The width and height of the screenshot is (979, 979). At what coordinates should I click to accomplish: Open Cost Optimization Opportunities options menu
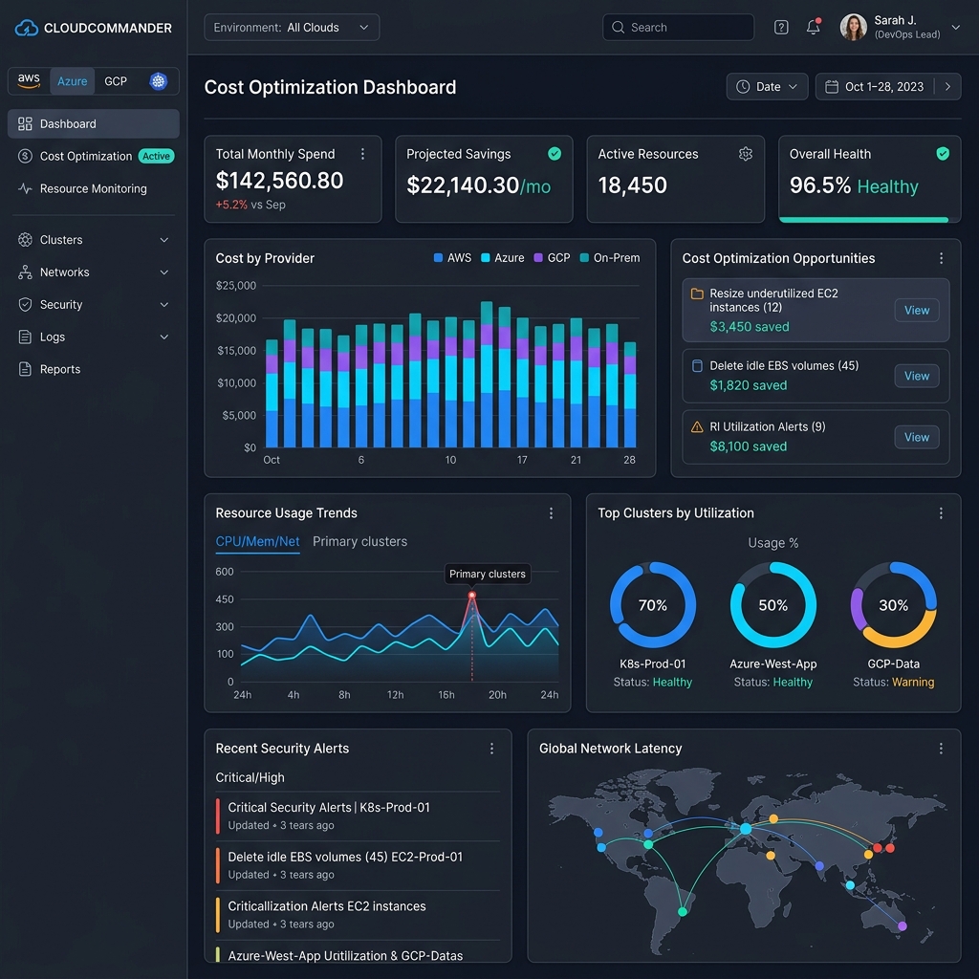coord(942,258)
